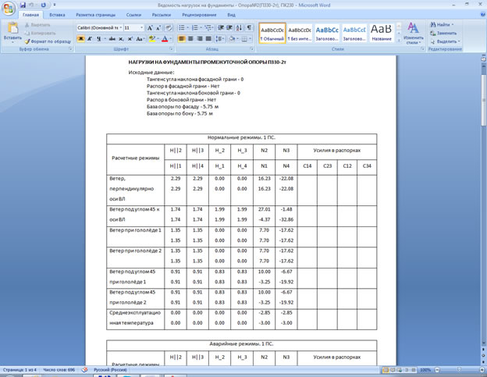Select the print layout view icon
This screenshot has width=487, height=377.
click(386, 370)
